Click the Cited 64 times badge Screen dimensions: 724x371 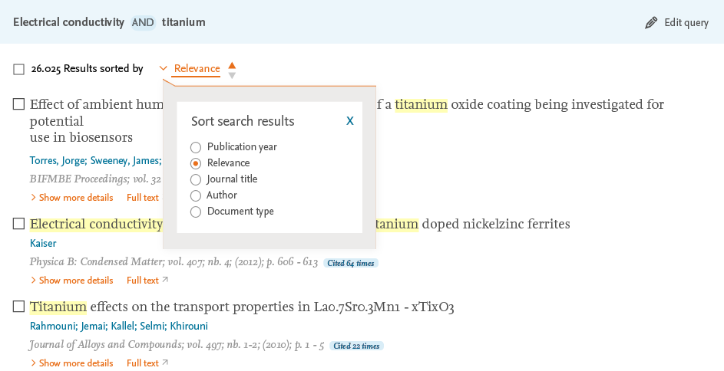[351, 263]
